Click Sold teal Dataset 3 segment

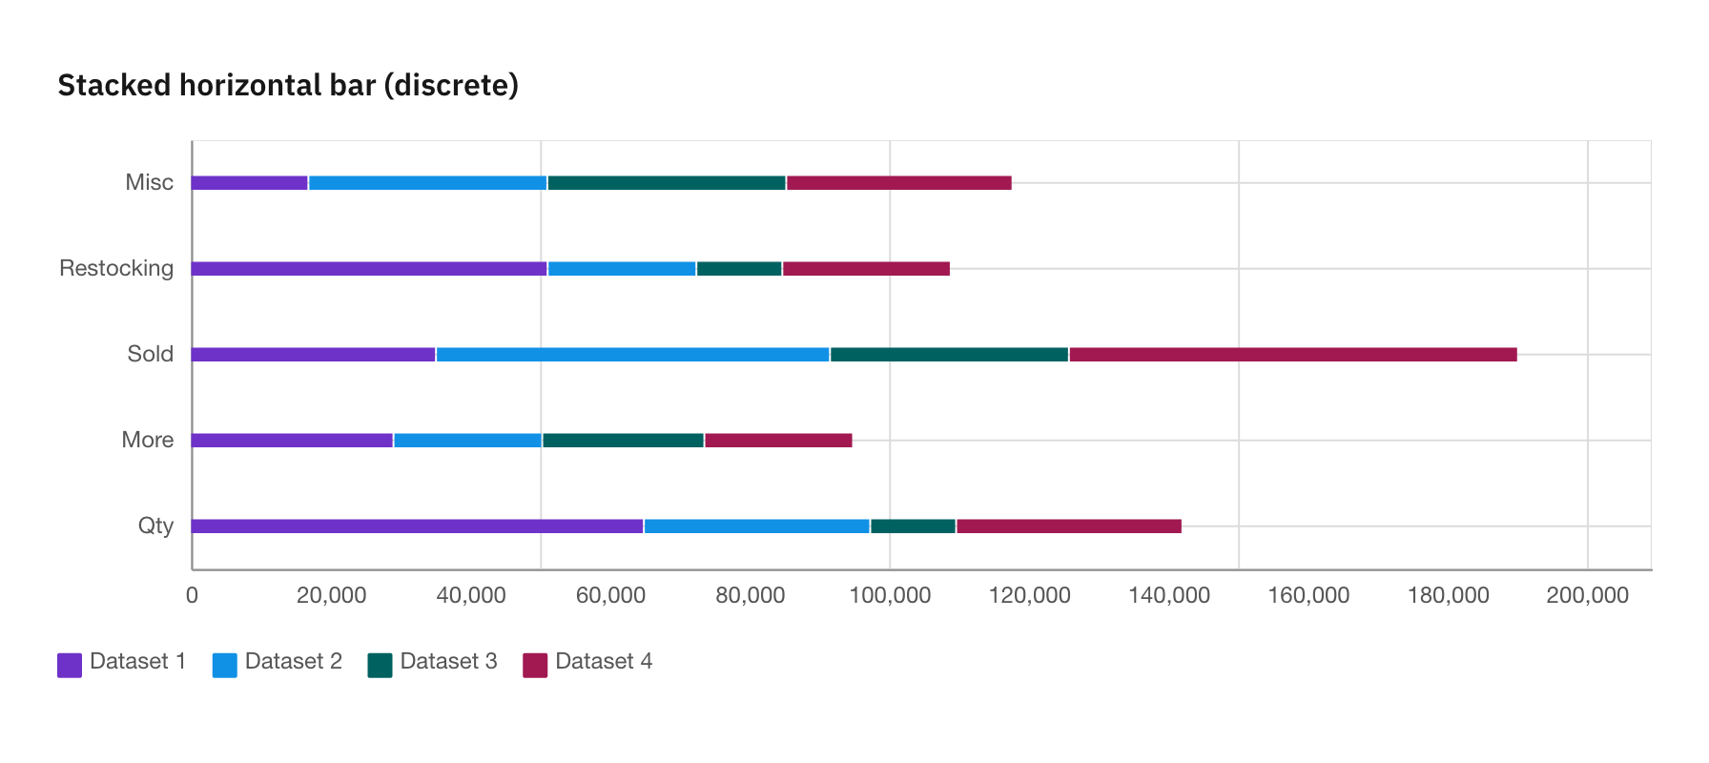click(x=950, y=355)
